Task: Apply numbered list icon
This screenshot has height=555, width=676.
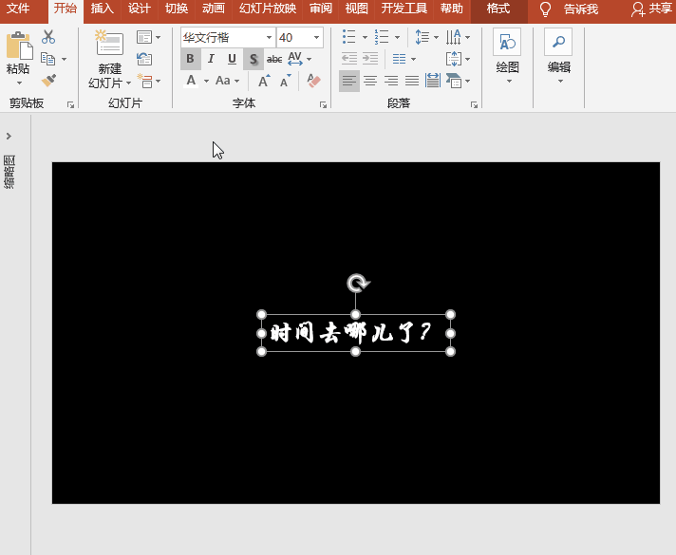Action: [382, 37]
